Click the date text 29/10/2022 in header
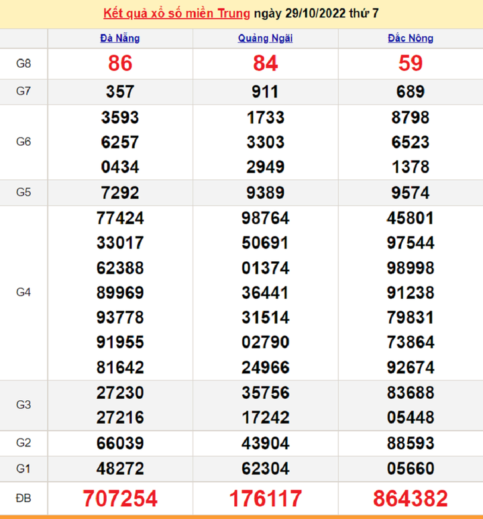This screenshot has height=519, width=483. (311, 13)
